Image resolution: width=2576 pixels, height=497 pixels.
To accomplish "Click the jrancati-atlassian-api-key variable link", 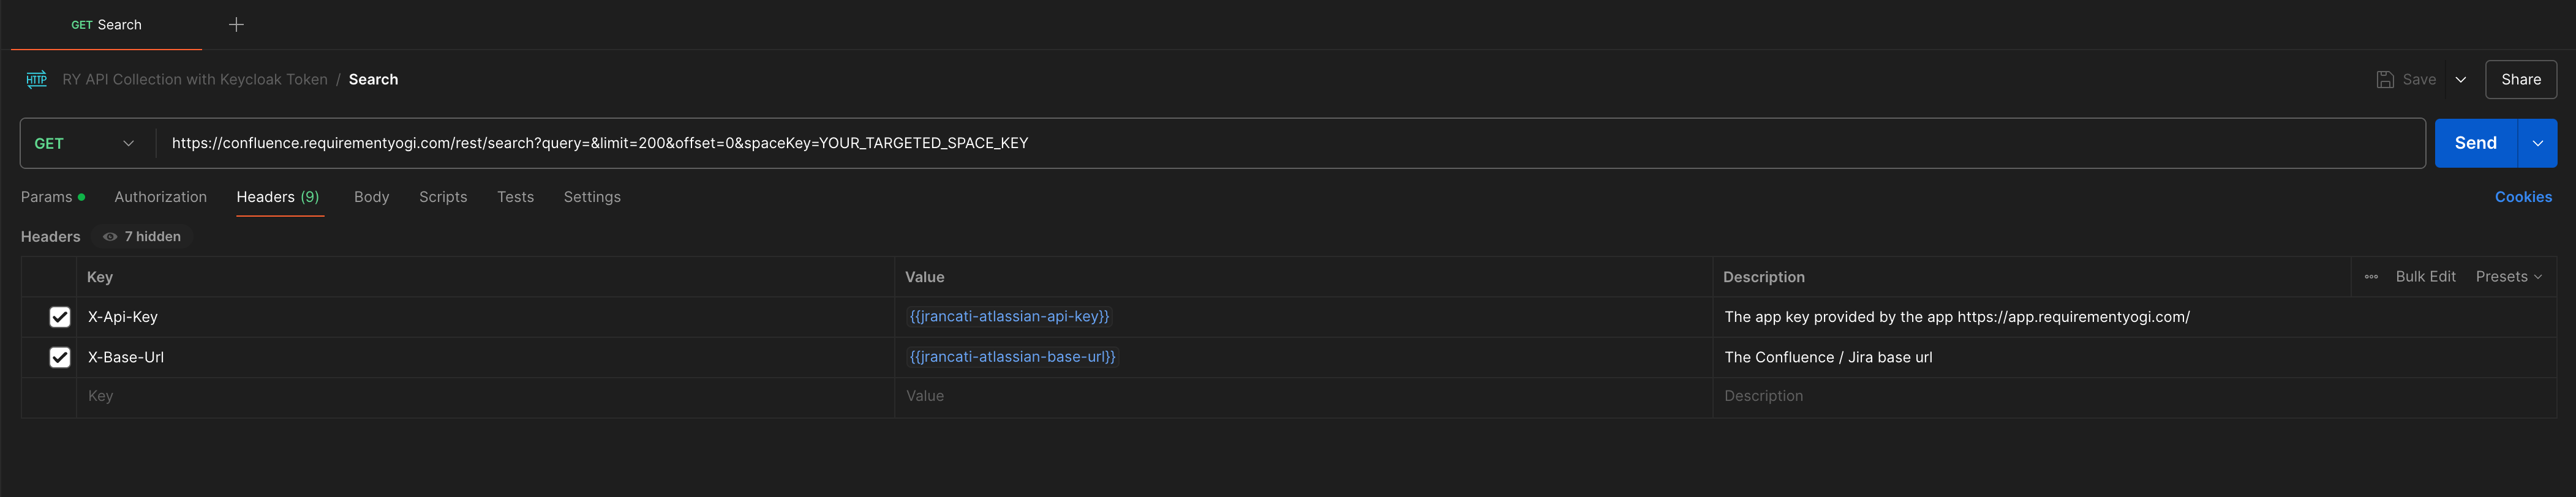I will tap(1009, 316).
